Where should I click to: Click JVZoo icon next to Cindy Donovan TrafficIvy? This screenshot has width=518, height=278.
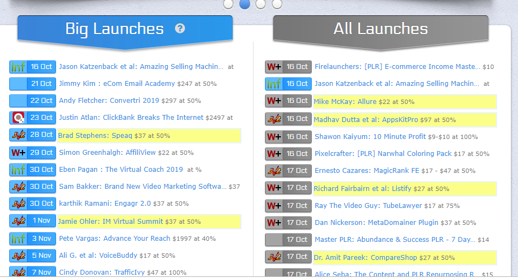coord(18,272)
